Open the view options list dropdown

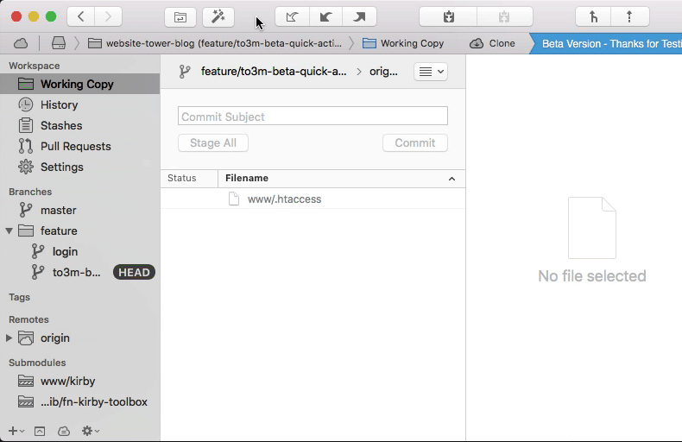431,72
